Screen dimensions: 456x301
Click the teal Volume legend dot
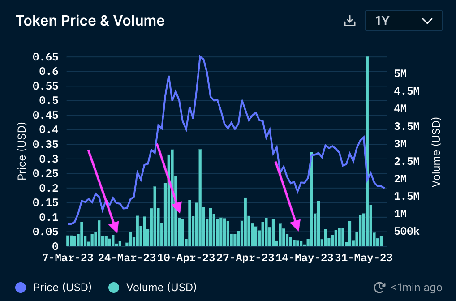pyautogui.click(x=114, y=287)
